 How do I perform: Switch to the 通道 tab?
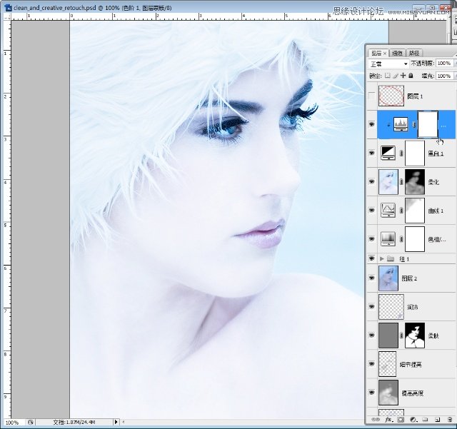(x=397, y=53)
